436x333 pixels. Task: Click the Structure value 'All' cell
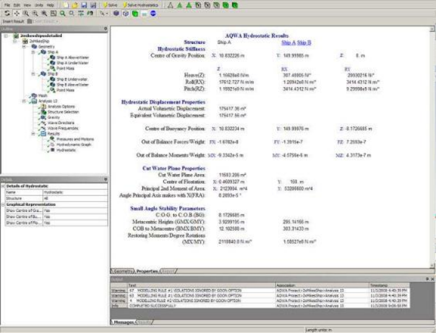pyautogui.click(x=75, y=198)
